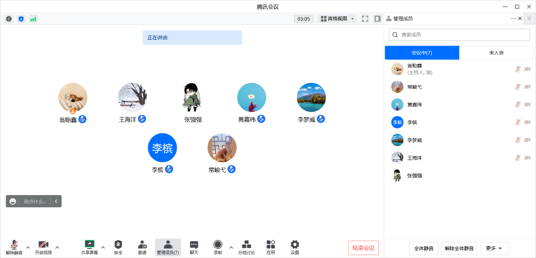The image size is (536, 258).
Task: Open the 宫格视图 view layout dropdown
Action: click(337, 19)
